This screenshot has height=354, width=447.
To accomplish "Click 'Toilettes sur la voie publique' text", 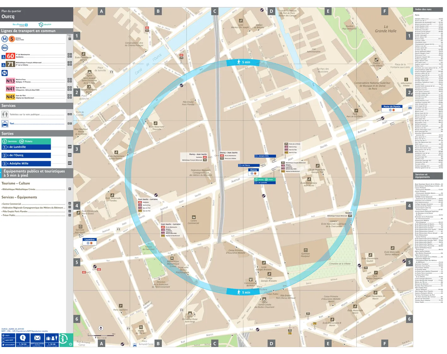I will [x=25, y=115].
